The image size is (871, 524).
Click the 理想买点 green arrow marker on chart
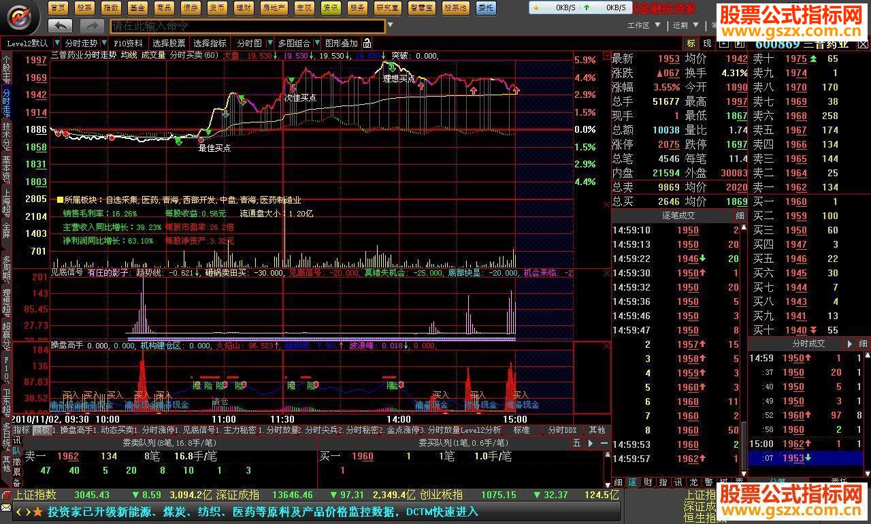point(391,67)
